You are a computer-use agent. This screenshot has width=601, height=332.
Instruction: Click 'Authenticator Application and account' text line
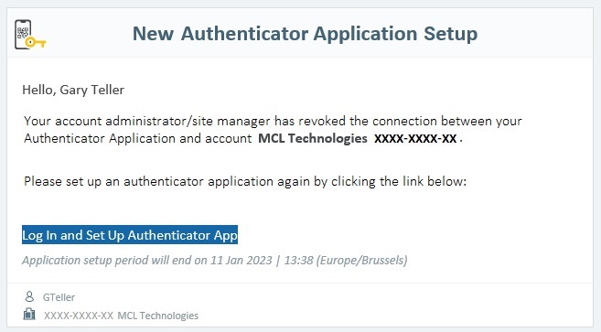coord(137,138)
